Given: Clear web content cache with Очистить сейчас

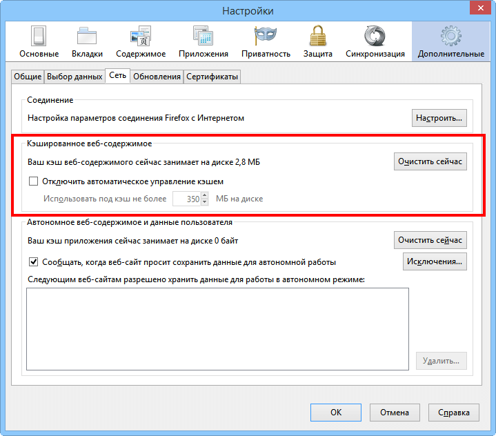Looking at the screenshot, I should coord(430,161).
